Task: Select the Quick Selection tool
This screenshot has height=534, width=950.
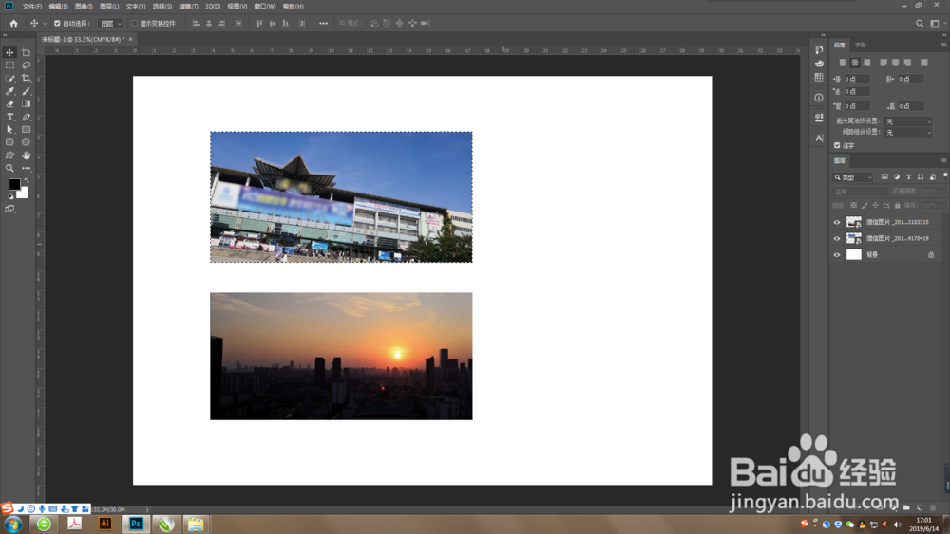Action: click(9, 78)
